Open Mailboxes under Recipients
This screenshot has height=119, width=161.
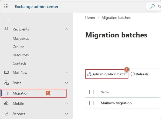pos(21,38)
